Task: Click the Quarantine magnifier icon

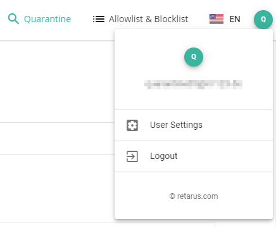Action: (x=13, y=19)
